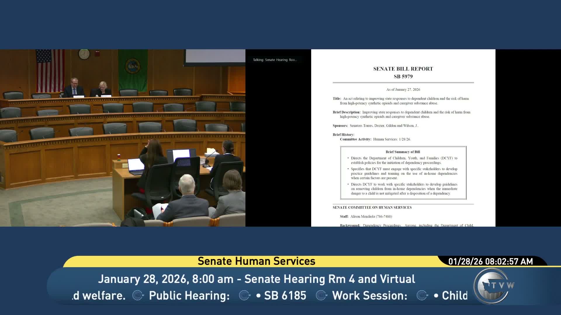This screenshot has height=315, width=561.
Task: Click the wall clock in hearing room
Action: click(84, 54)
